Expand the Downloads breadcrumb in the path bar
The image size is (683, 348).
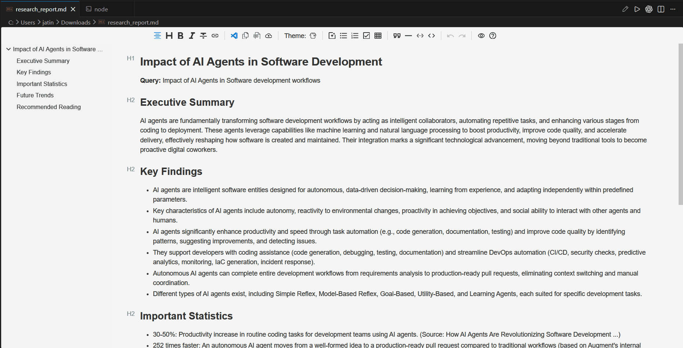click(x=76, y=22)
